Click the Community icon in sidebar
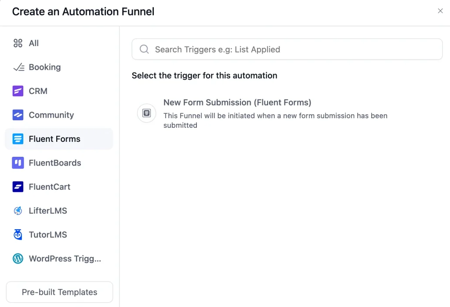Image resolution: width=450 pixels, height=307 pixels. pyautogui.click(x=18, y=115)
